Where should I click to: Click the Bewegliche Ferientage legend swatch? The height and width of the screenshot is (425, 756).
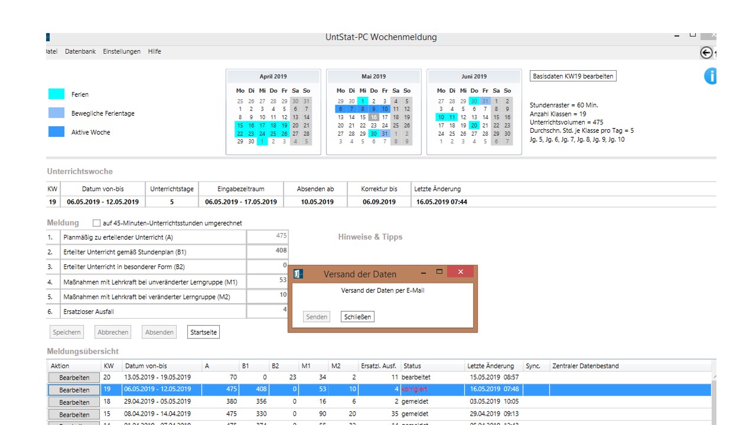pos(56,113)
